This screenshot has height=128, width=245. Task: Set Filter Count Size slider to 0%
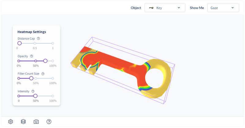(19, 78)
